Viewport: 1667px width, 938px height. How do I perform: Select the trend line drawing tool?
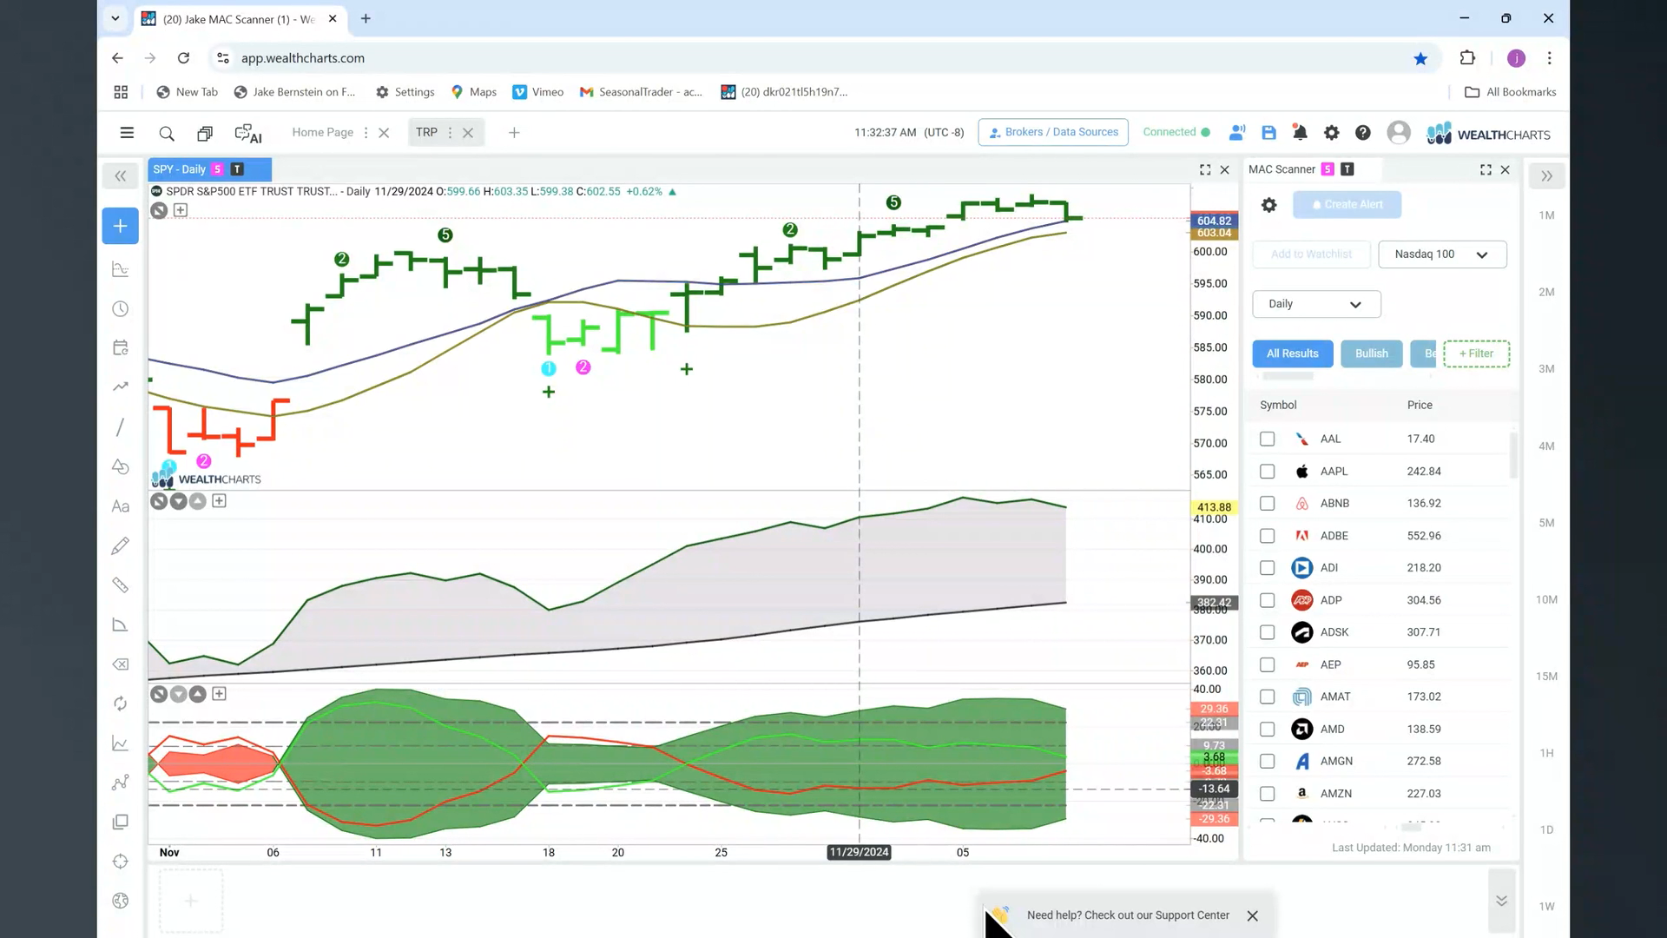(x=121, y=427)
